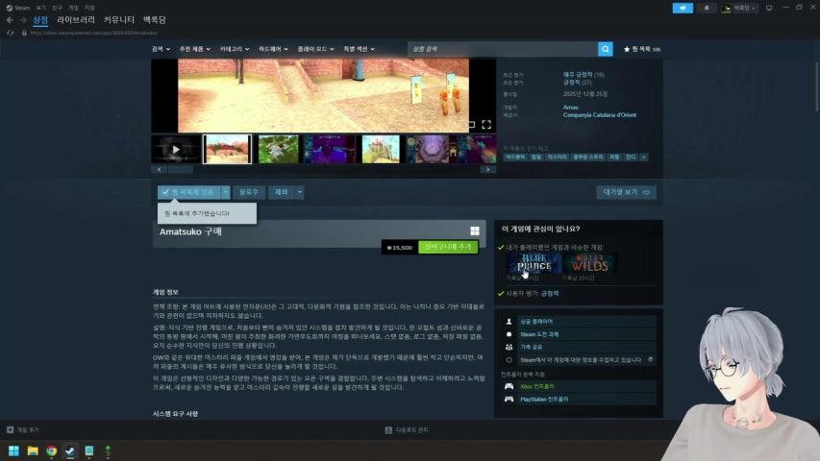This screenshot has width=820, height=461.
Task: Go forward with the forward arrow
Action: pyautogui.click(x=23, y=20)
